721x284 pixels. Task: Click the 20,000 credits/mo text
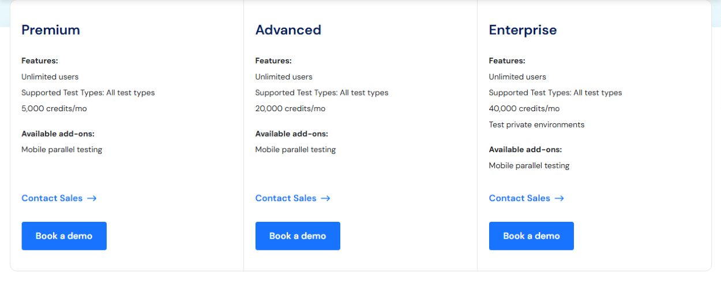click(290, 108)
